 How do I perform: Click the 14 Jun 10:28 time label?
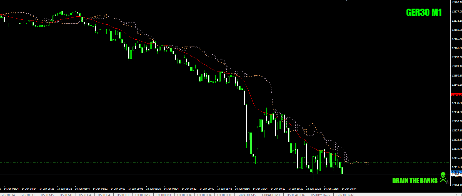pos(314,189)
